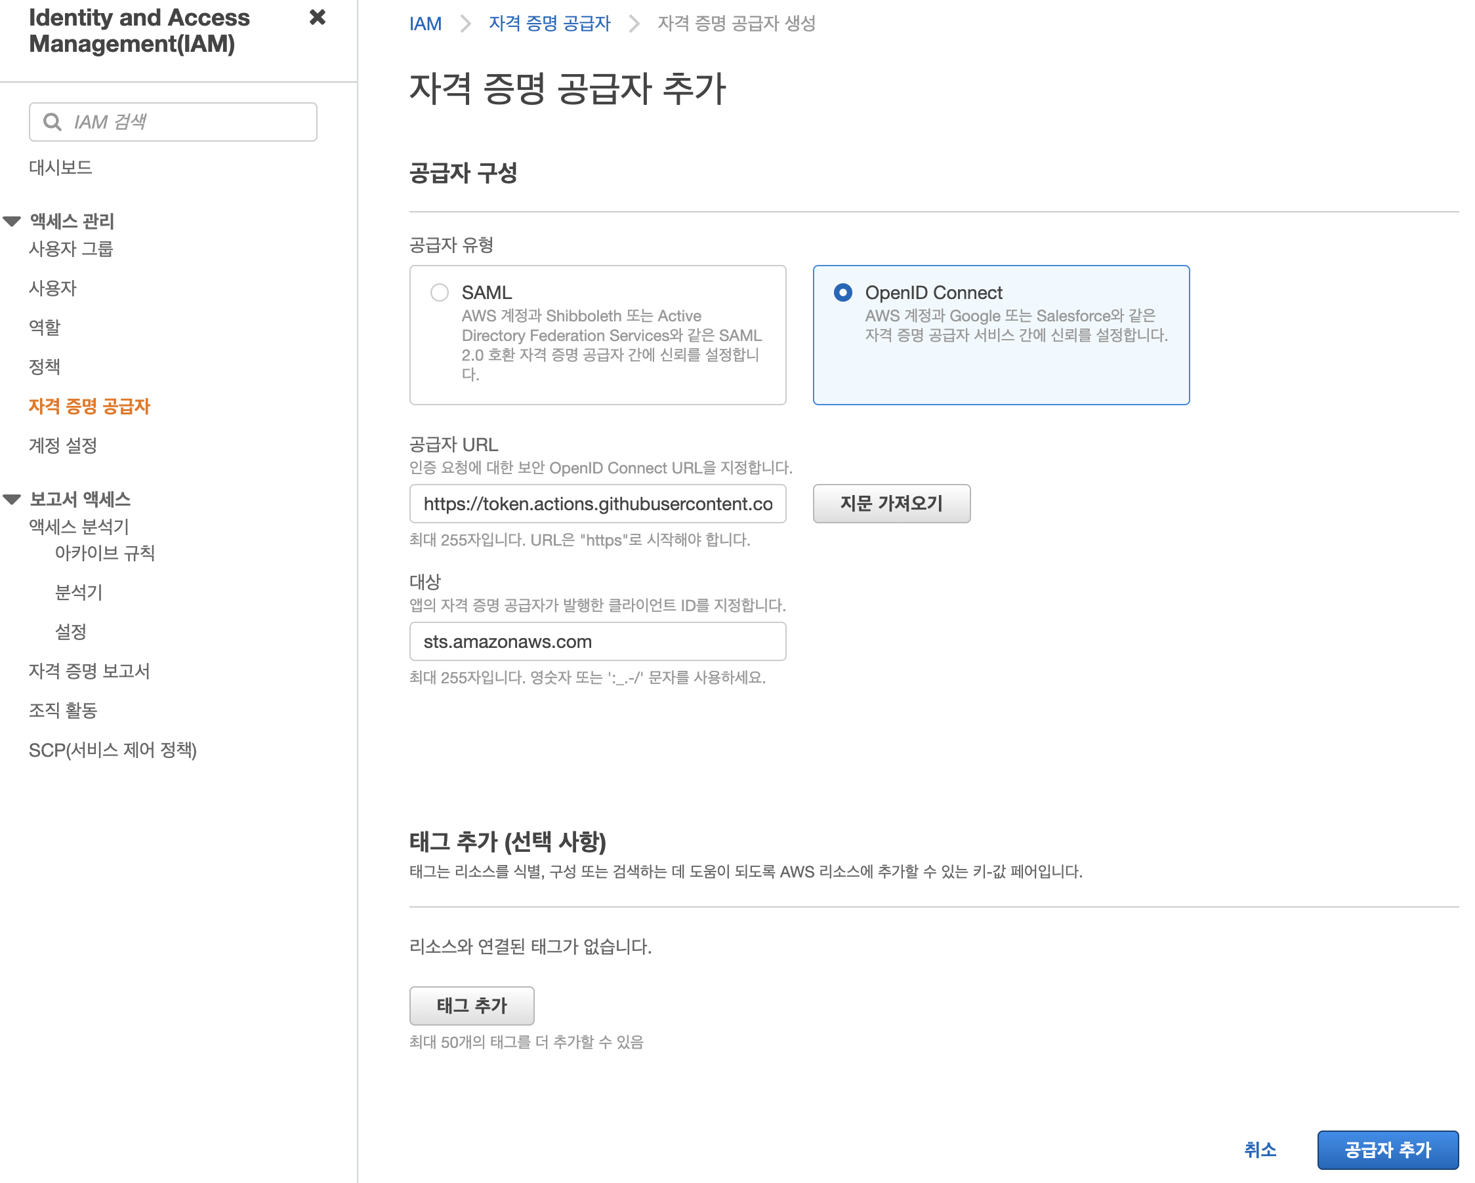Click the 공급자 추가 button
Image resolution: width=1475 pixels, height=1183 pixels.
coord(1386,1150)
